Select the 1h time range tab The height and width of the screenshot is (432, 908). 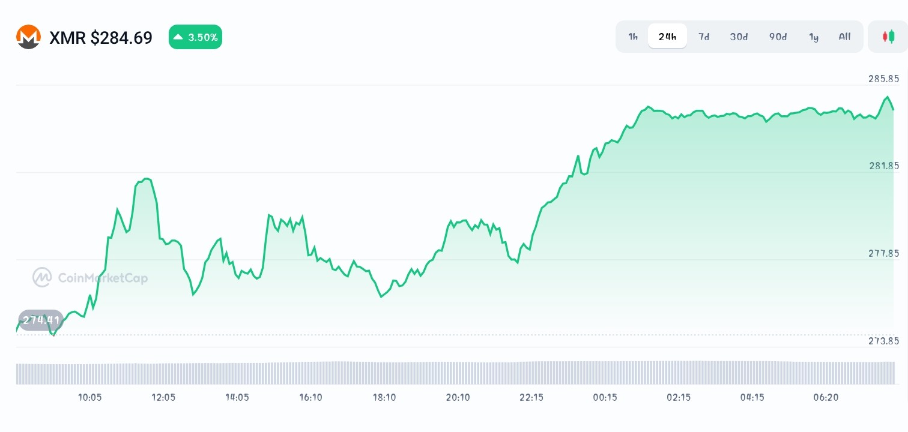click(633, 37)
